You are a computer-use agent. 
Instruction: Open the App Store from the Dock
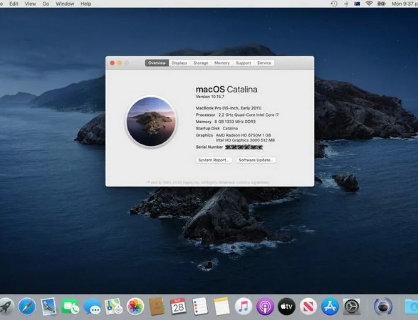click(x=330, y=306)
